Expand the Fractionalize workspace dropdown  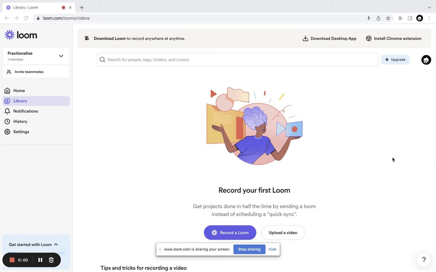click(x=61, y=56)
